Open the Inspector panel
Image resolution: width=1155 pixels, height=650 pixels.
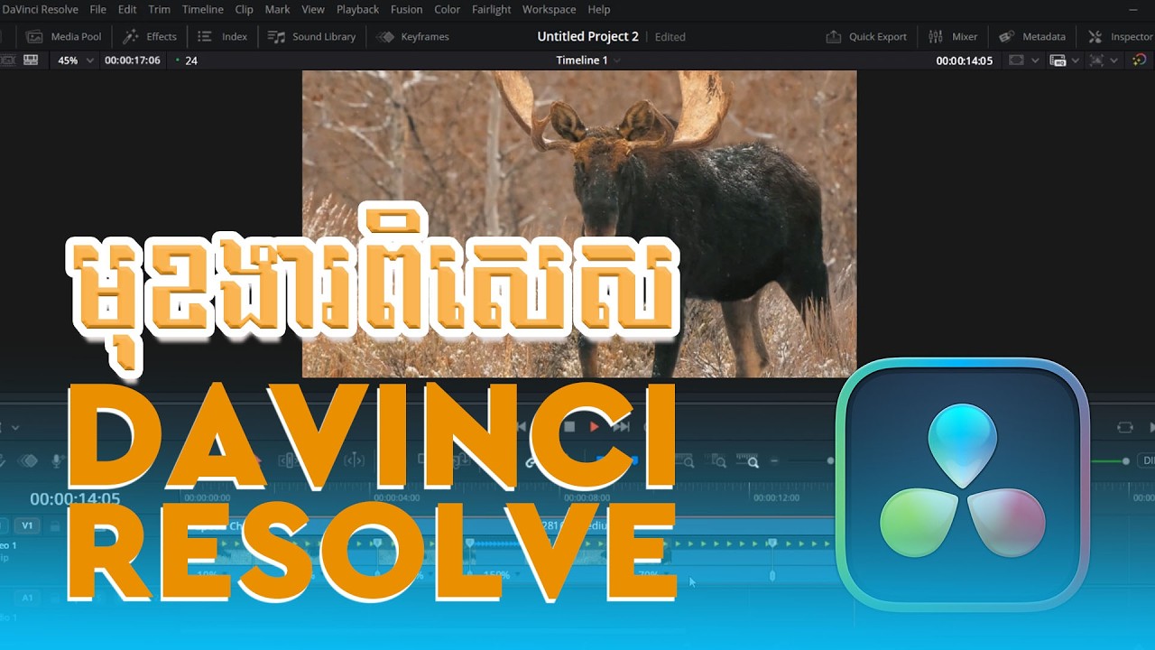(1120, 36)
